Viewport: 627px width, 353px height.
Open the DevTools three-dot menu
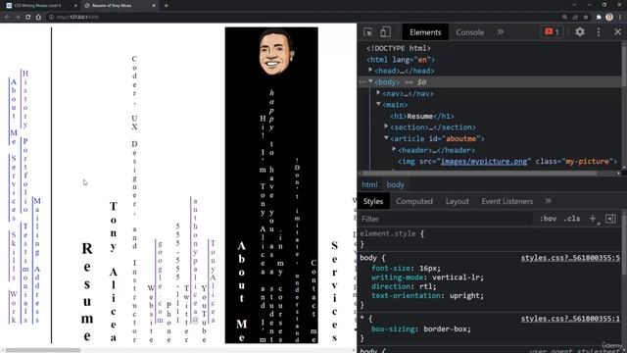(599, 32)
